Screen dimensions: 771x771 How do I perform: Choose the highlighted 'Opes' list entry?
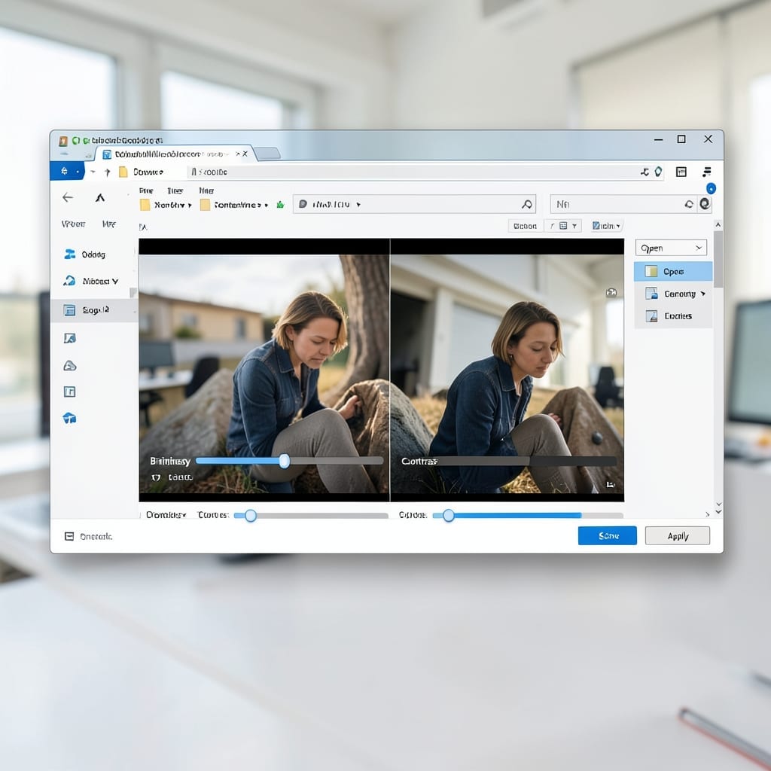[x=673, y=271]
